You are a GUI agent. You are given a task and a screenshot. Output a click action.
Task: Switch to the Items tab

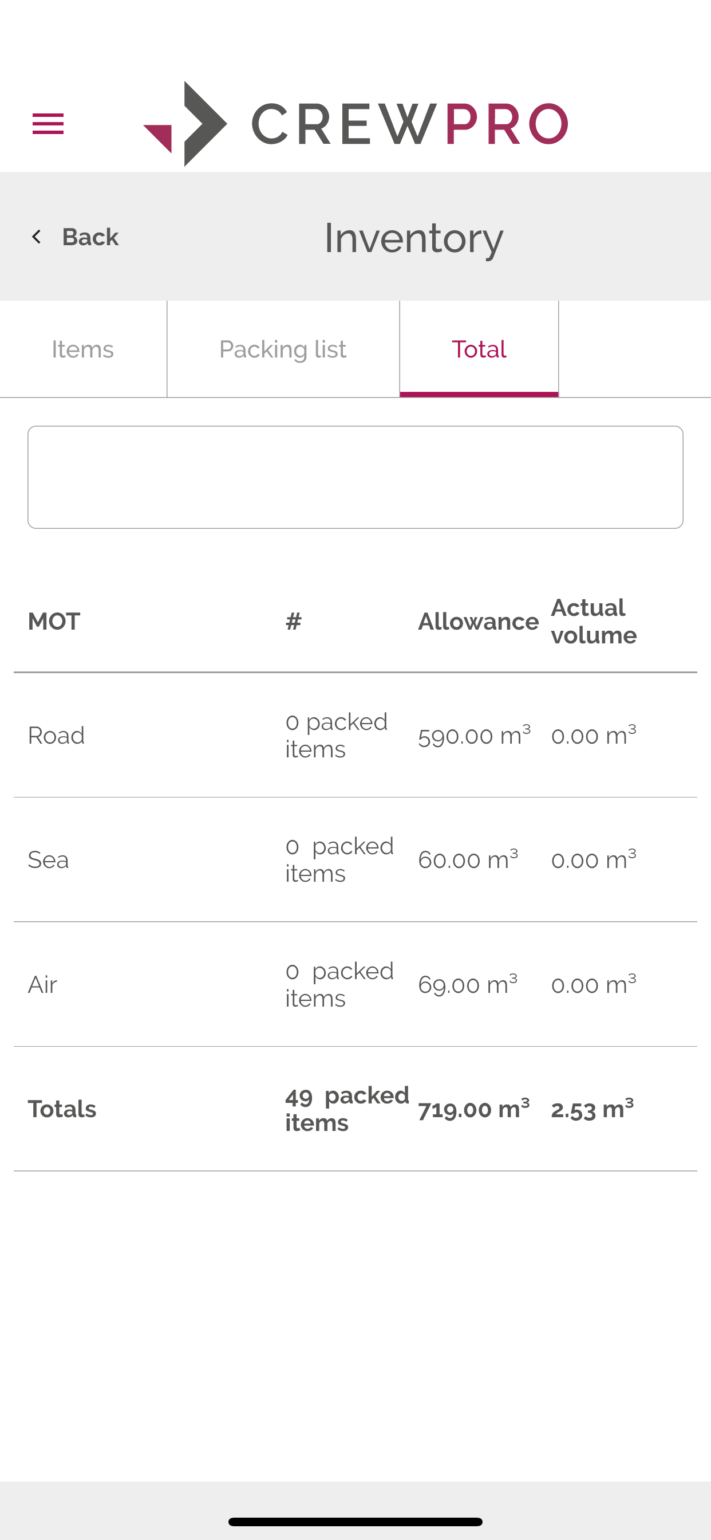[x=82, y=349]
